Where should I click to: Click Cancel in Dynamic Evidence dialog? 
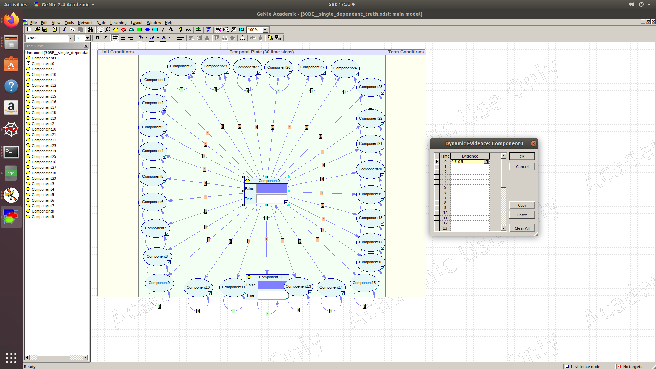tap(522, 167)
